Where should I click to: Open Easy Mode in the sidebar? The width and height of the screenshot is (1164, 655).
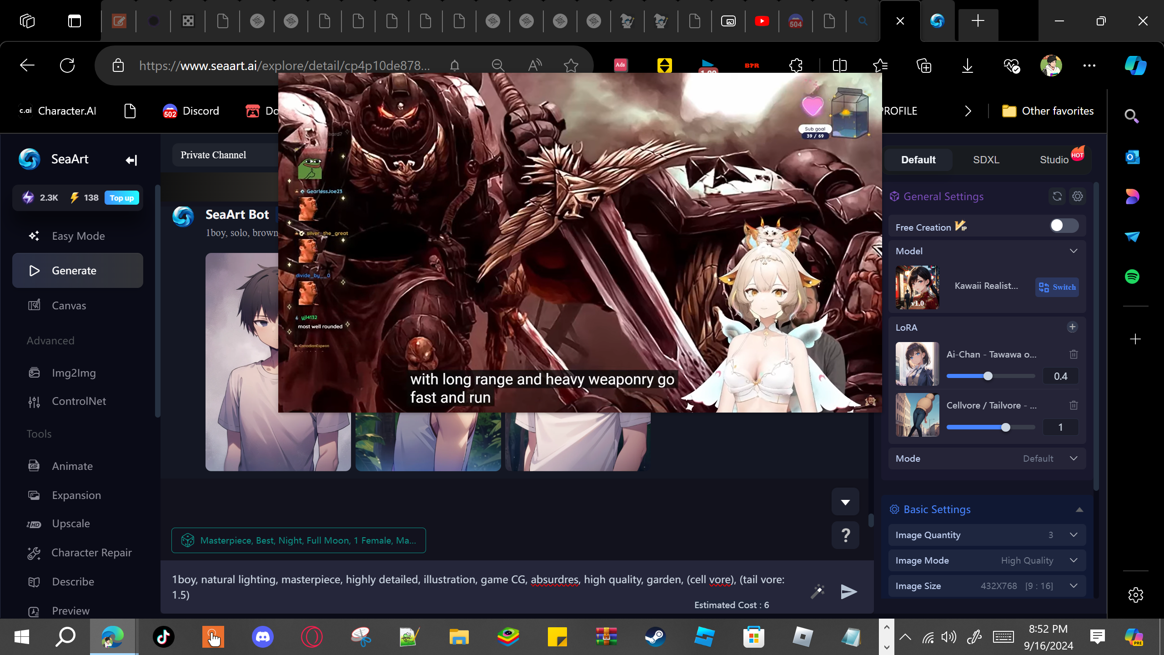[x=78, y=236]
